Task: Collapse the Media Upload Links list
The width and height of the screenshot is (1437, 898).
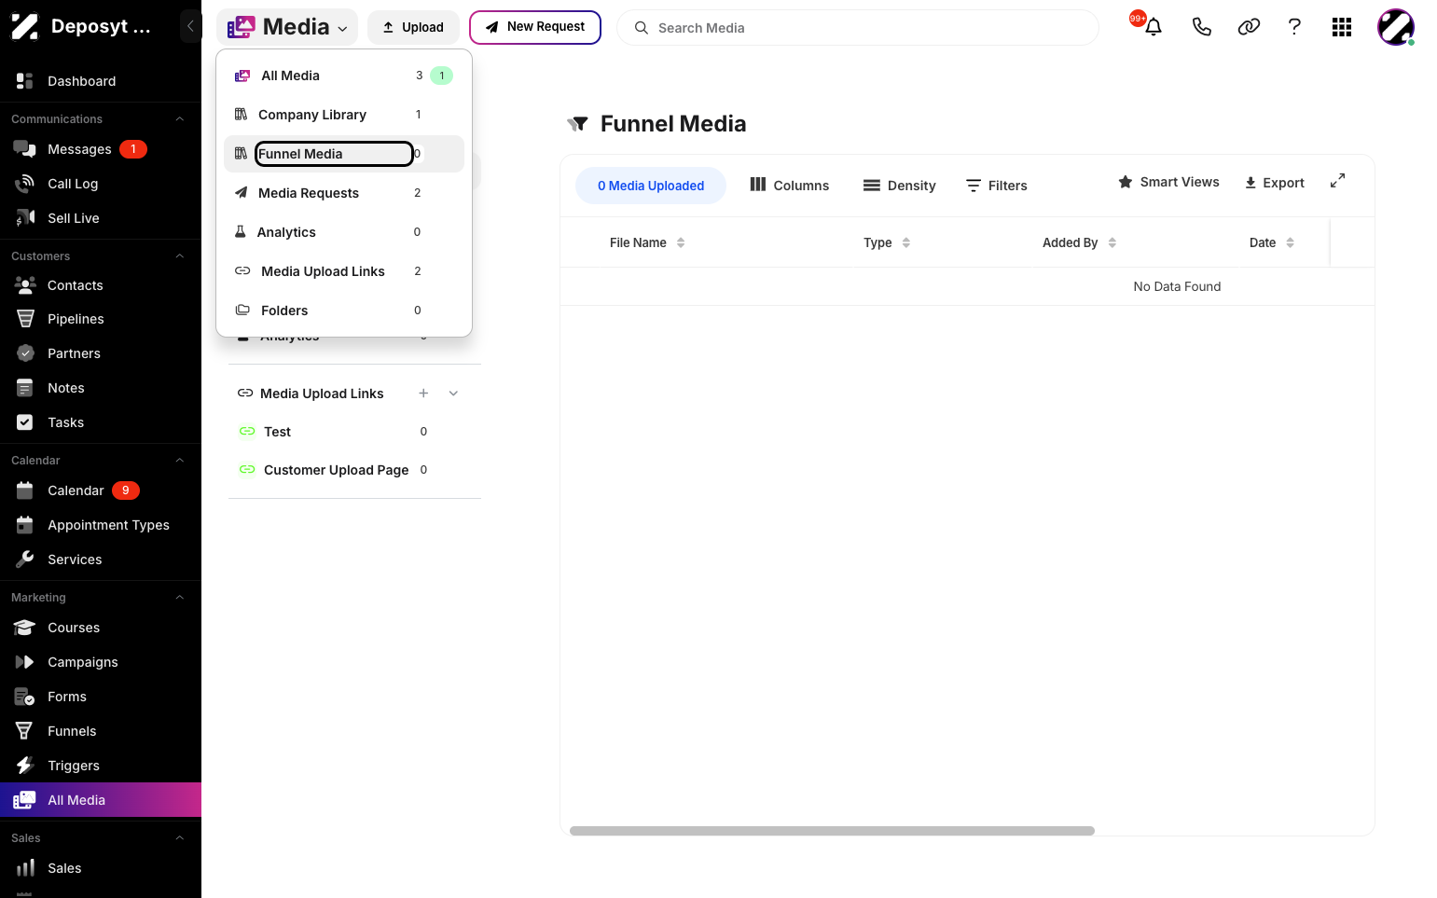Action: point(453,394)
